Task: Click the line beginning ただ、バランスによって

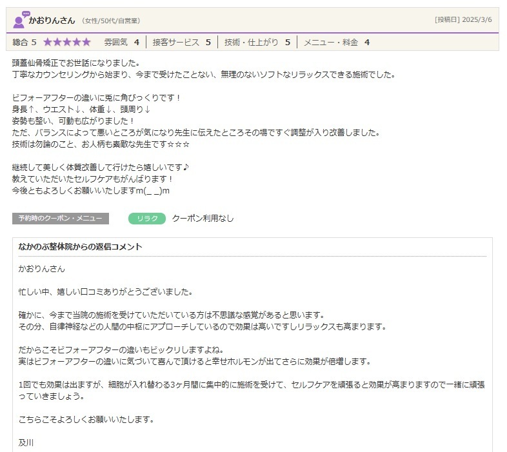Action: tap(196, 133)
